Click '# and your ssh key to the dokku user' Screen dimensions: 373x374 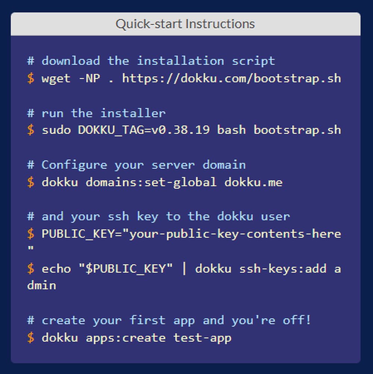[x=159, y=216]
